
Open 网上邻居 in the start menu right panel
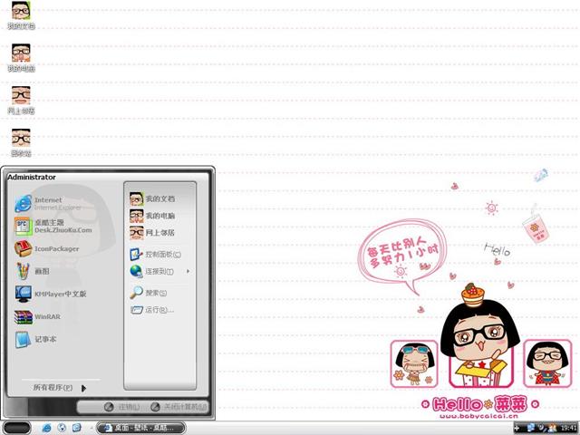(x=152, y=233)
